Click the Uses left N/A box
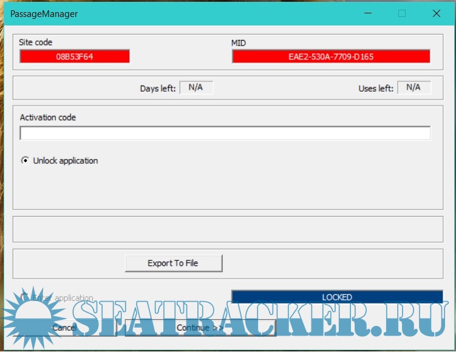456x352 pixels. [x=413, y=87]
